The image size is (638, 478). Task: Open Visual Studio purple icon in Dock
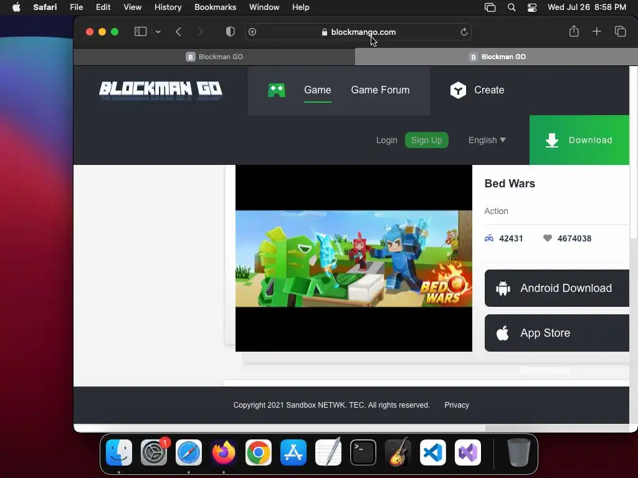coord(468,452)
